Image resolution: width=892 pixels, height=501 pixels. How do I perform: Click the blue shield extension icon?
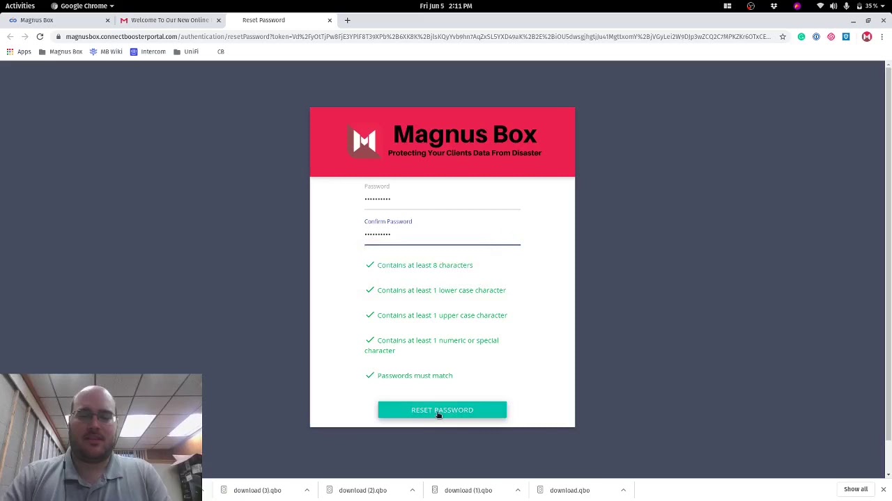click(846, 36)
